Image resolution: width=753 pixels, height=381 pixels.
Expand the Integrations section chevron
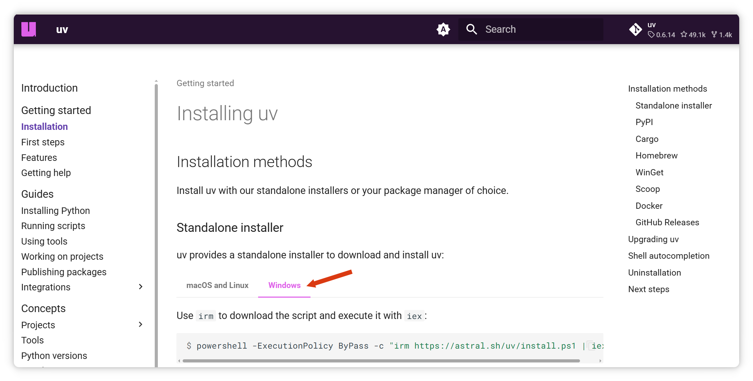(140, 287)
